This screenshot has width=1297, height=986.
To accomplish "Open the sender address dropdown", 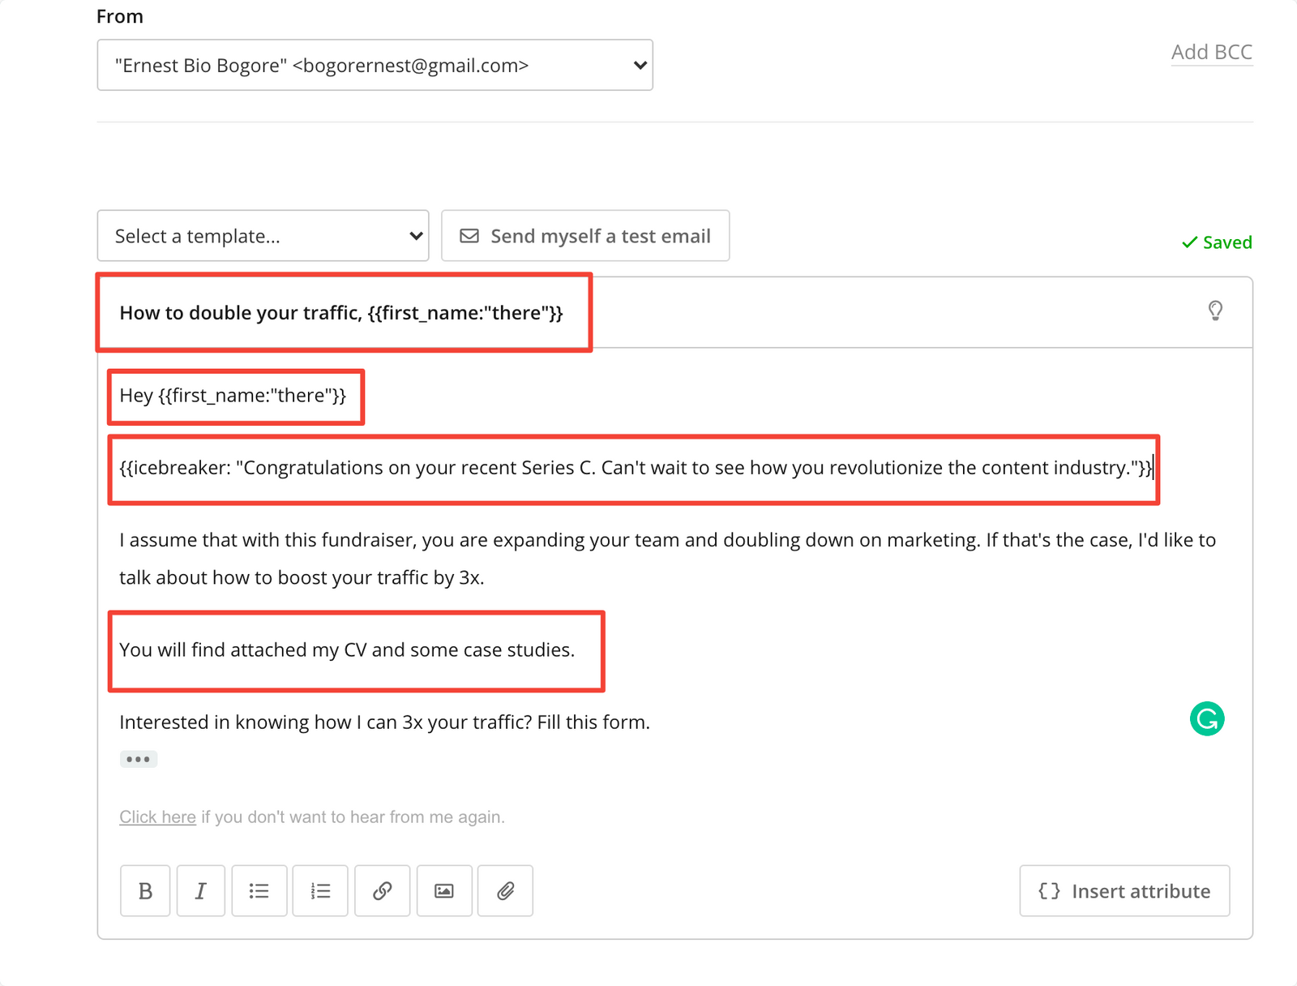I will pos(375,65).
